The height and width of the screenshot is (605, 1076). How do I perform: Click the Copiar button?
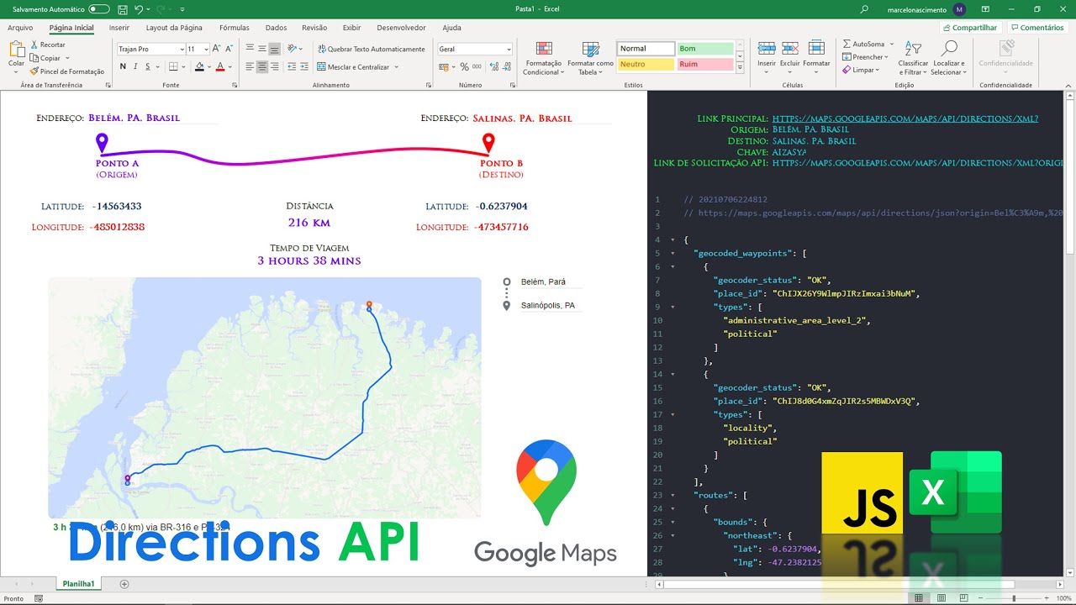coord(46,58)
